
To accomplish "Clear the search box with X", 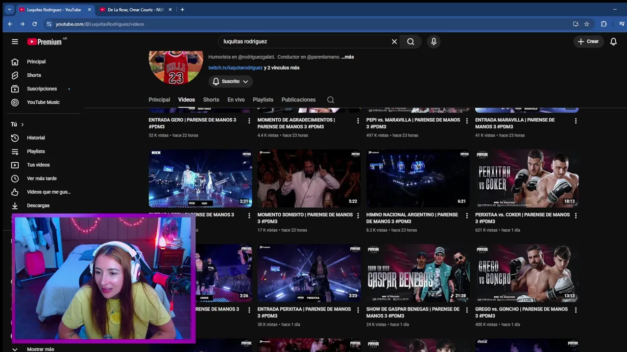I will click(x=394, y=42).
